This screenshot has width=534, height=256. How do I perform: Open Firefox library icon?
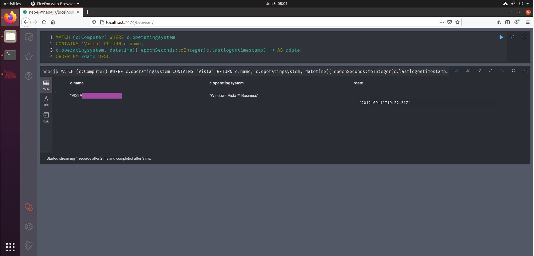pos(499,22)
